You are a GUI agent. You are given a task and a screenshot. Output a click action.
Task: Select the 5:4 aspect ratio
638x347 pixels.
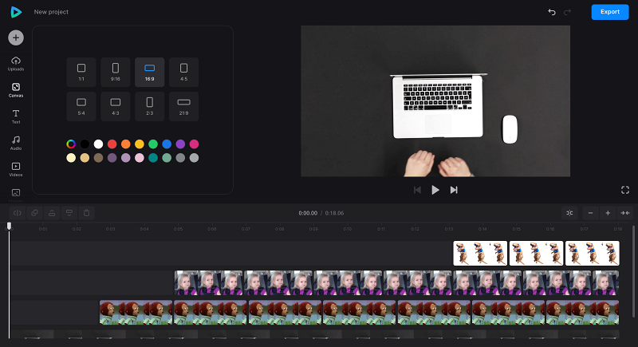coord(81,106)
